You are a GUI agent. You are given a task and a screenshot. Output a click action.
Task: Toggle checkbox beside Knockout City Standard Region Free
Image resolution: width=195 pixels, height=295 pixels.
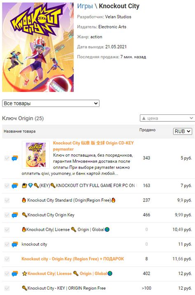click(x=7, y=200)
